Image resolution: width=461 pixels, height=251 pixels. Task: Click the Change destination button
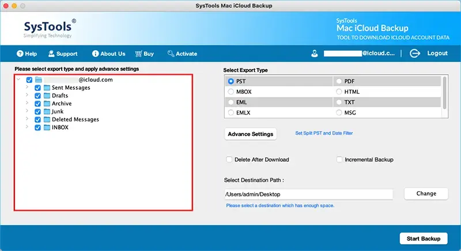tap(426, 193)
